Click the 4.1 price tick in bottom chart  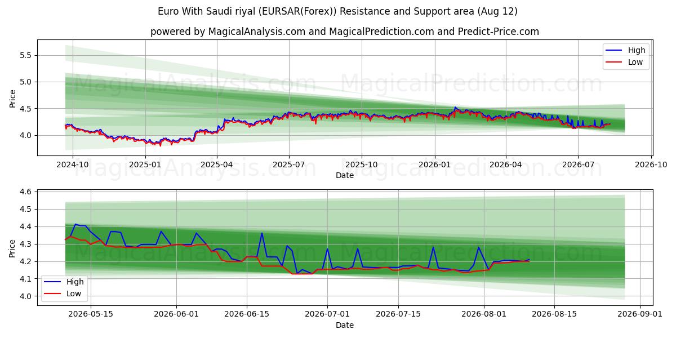(x=27, y=279)
